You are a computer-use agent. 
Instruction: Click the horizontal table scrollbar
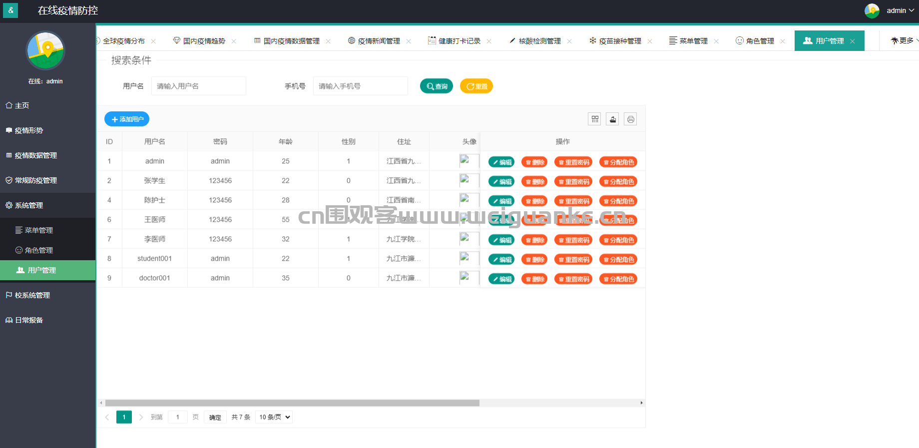coord(292,403)
